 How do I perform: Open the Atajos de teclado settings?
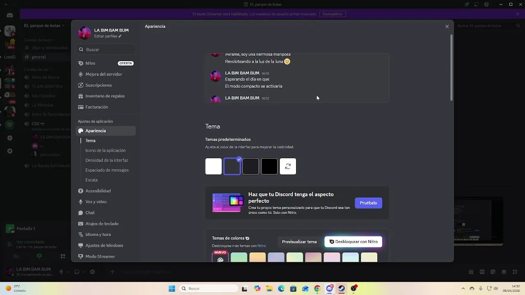click(106, 224)
